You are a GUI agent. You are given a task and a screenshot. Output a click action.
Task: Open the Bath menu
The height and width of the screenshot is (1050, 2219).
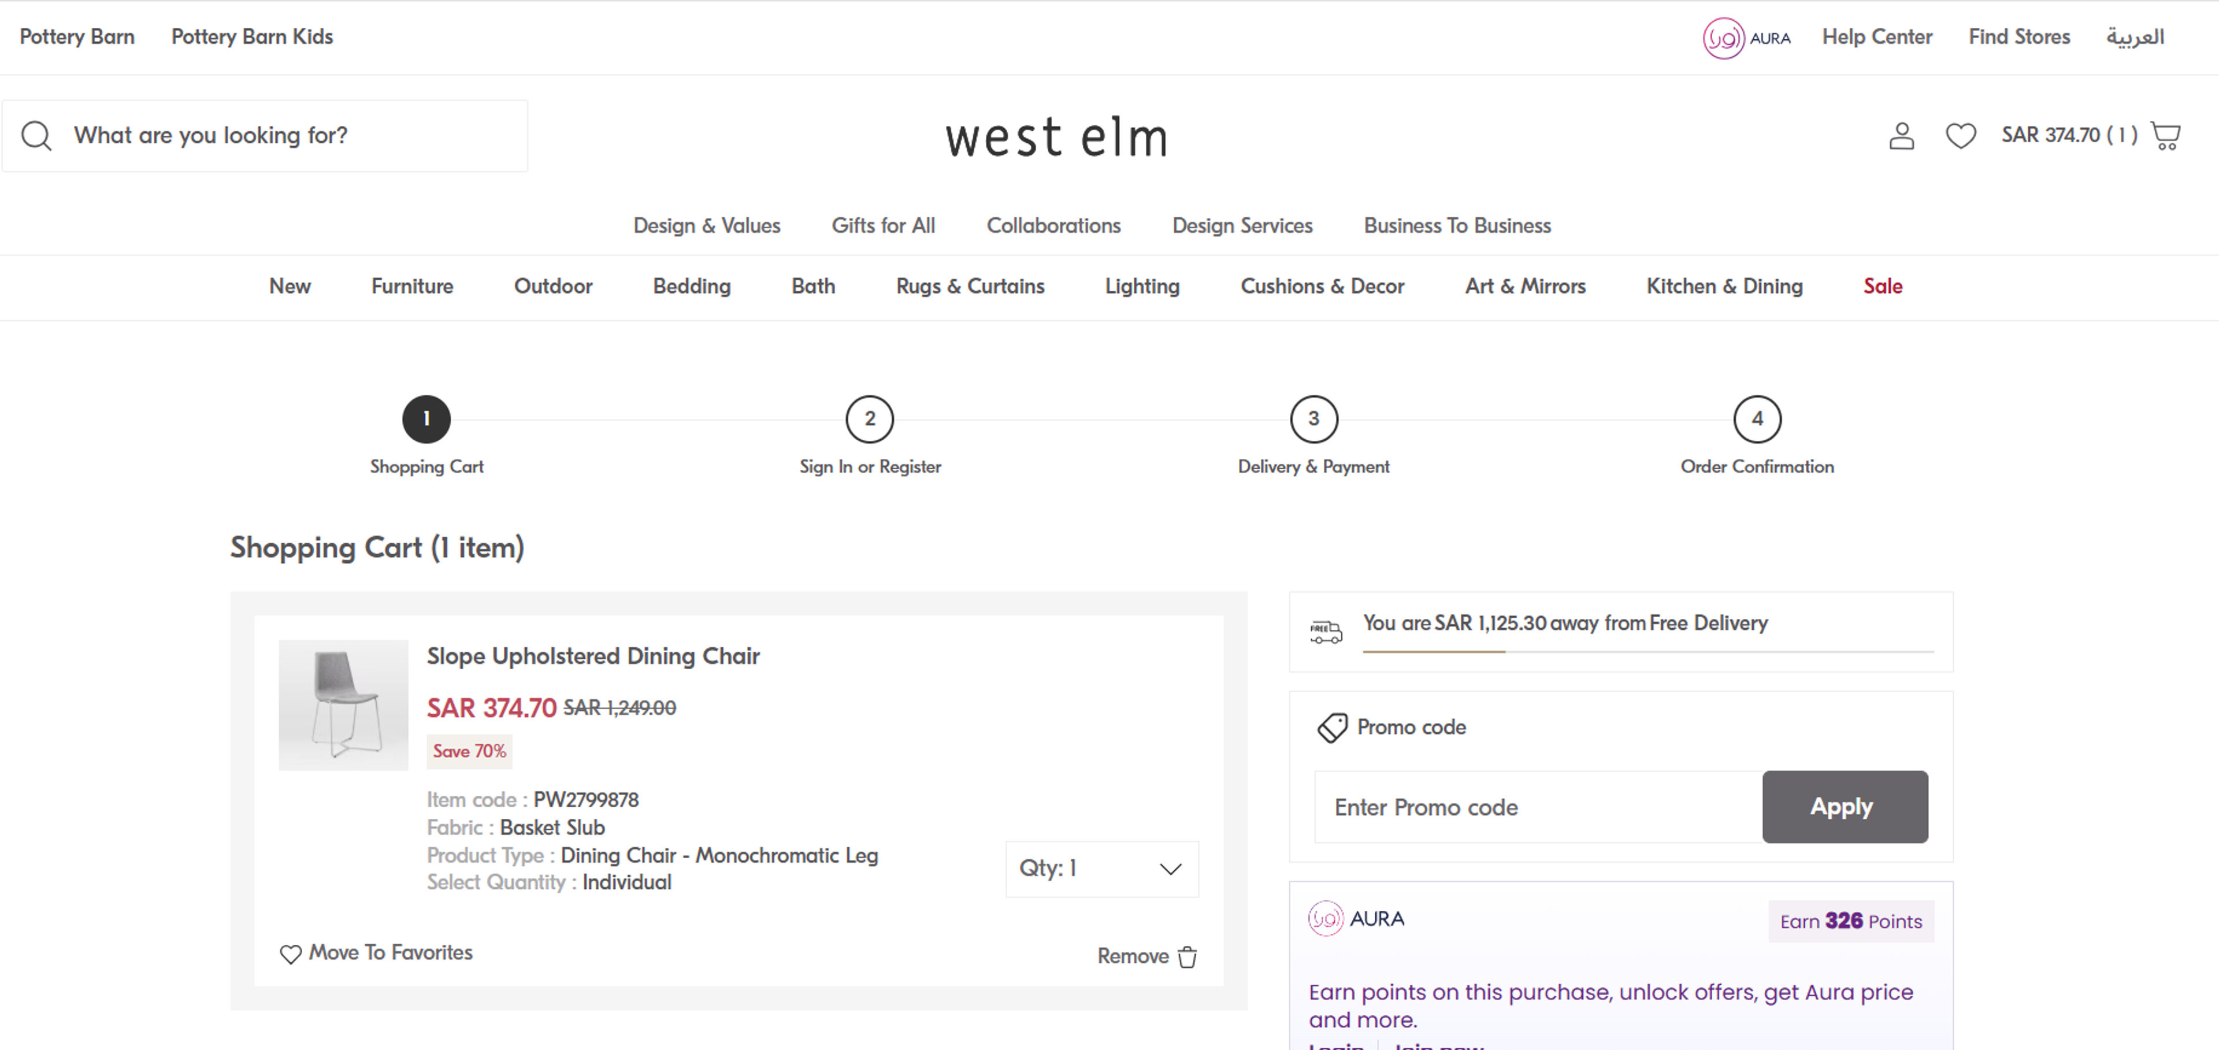[x=813, y=286]
